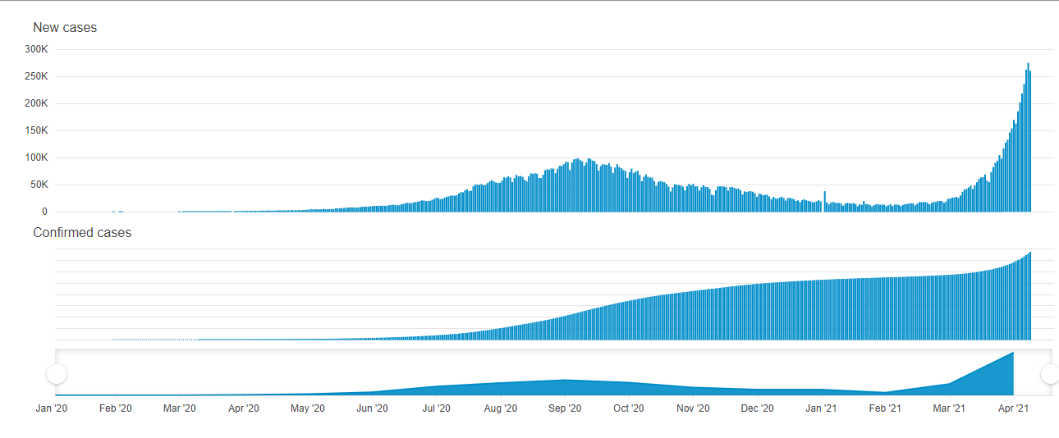
Task: Select the Jan '20 timeline label
Action: click(52, 408)
